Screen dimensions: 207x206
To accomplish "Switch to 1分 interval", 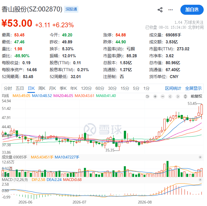I will click(x=146, y=88).
